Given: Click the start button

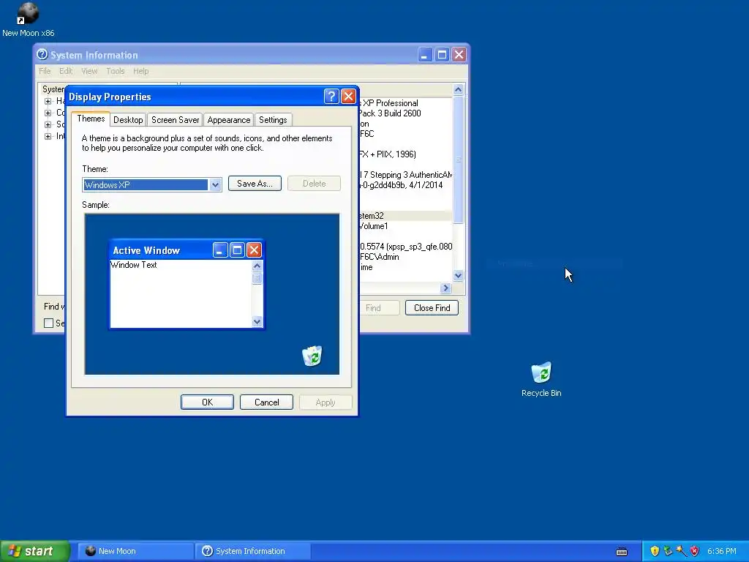Looking at the screenshot, I should (x=35, y=551).
